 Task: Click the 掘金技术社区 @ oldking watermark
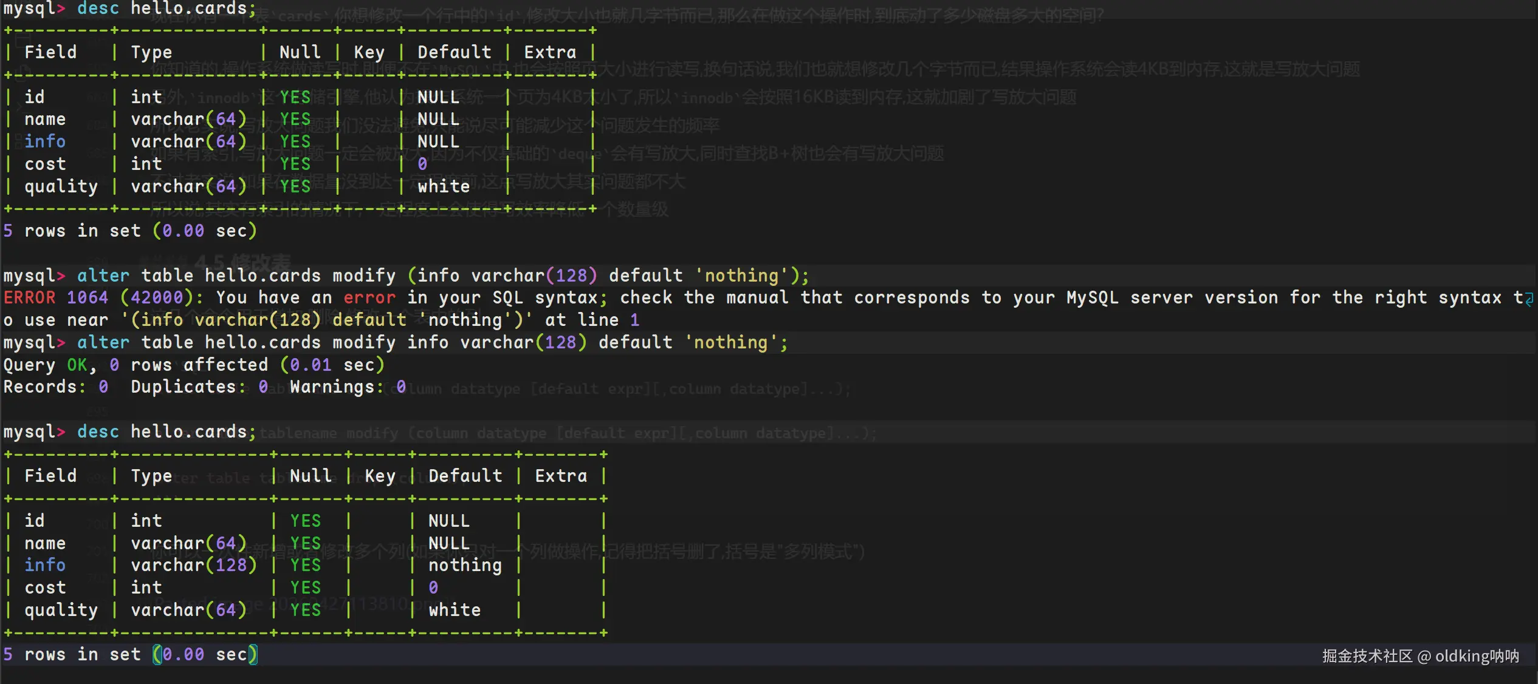(1420, 656)
